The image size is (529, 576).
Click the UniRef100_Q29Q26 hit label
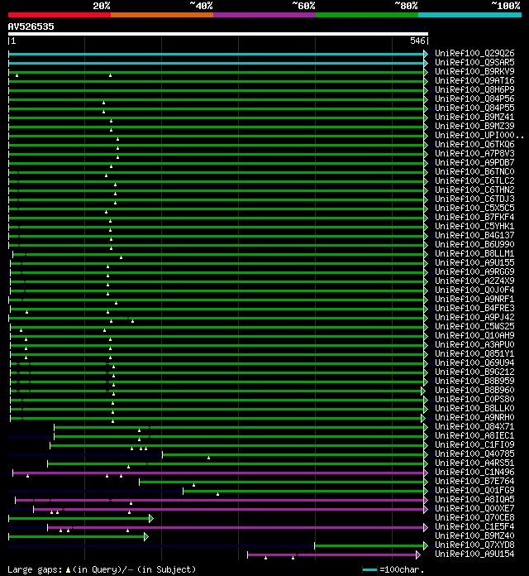(474, 53)
